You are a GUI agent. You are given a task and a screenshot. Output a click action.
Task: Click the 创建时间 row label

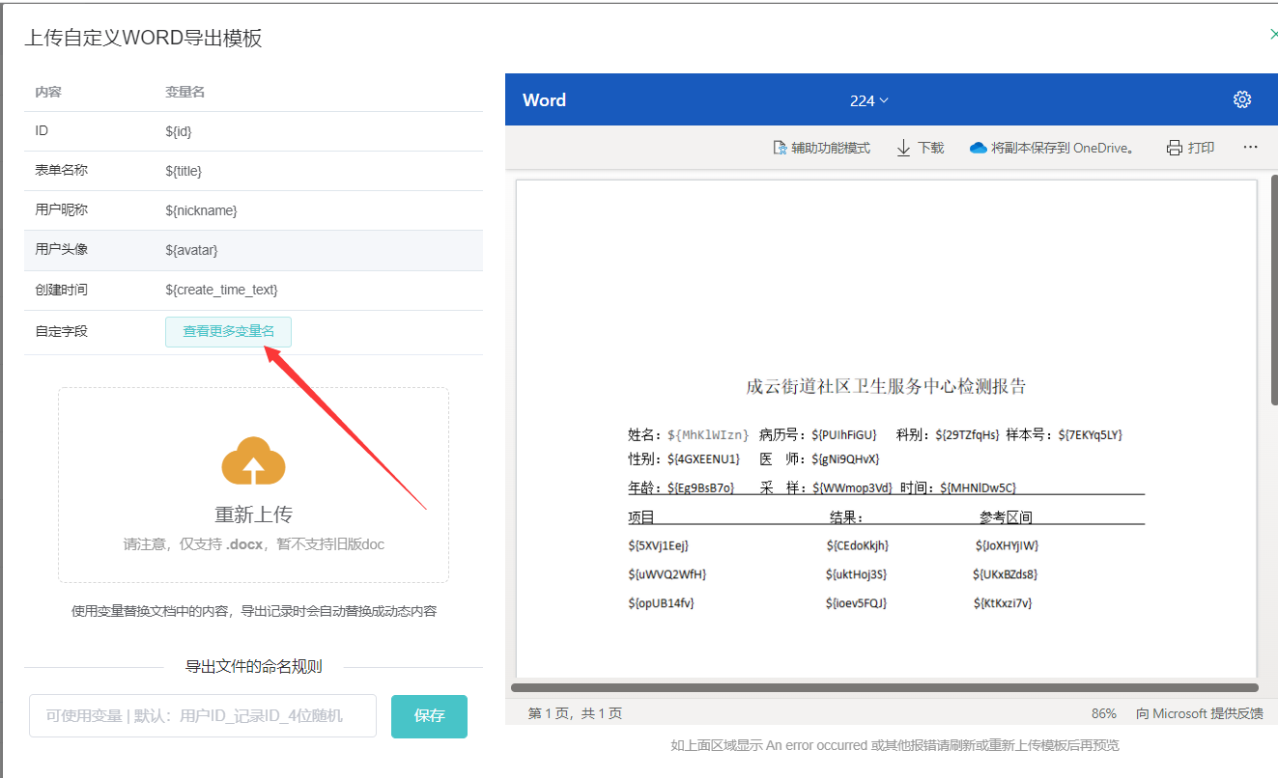(61, 290)
